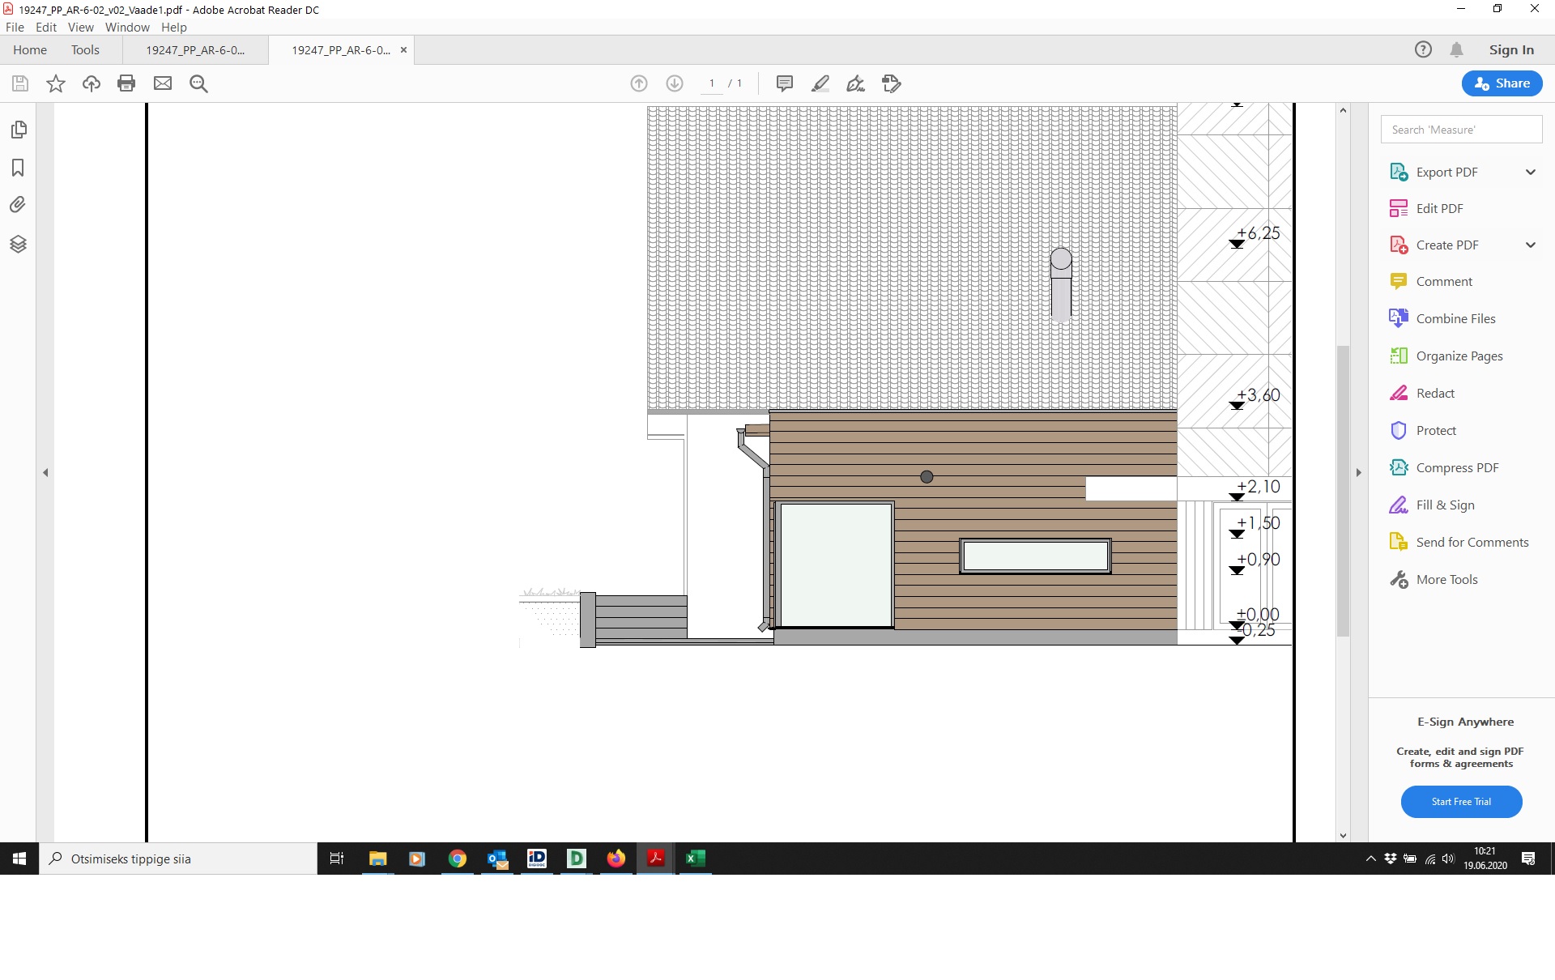Bookmark file with star icon
The width and height of the screenshot is (1555, 980).
point(56,83)
